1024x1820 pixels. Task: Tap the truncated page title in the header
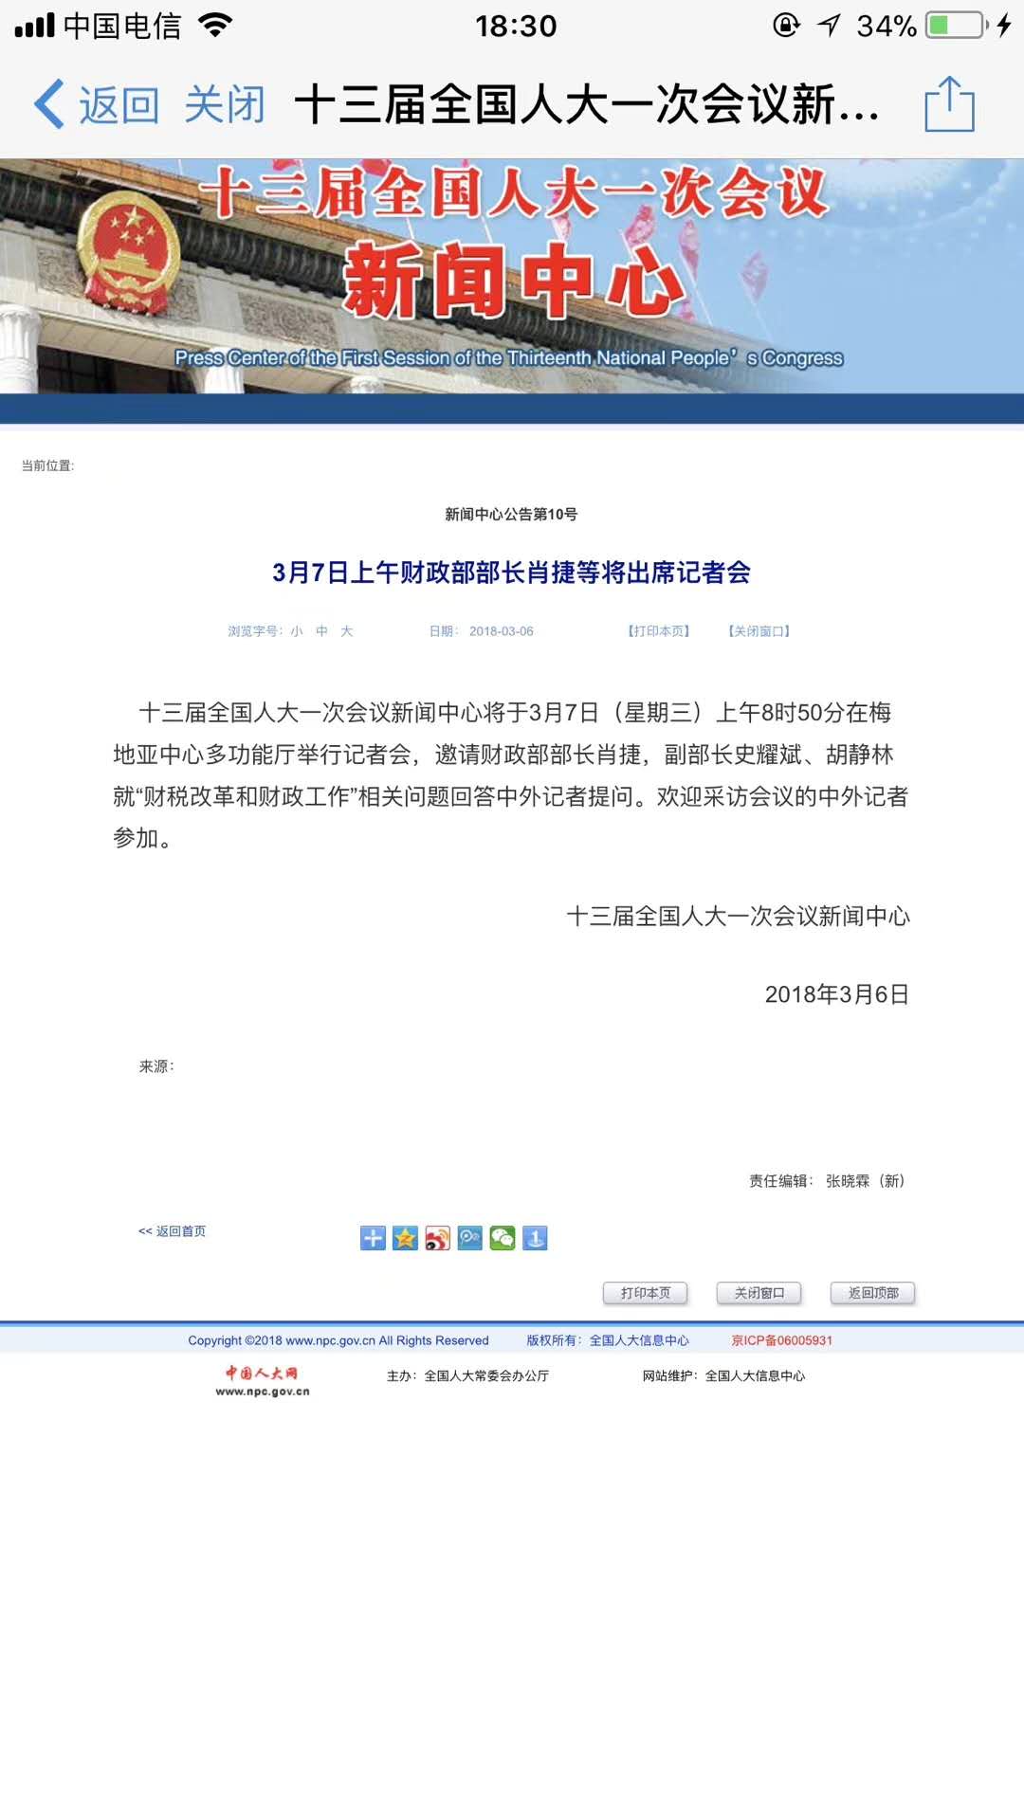587,104
